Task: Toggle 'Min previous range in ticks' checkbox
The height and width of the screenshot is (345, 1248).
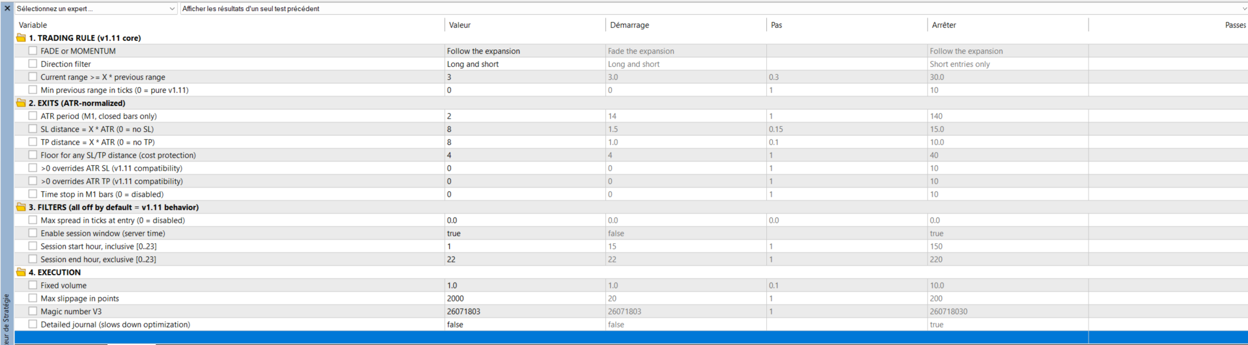Action: click(x=33, y=90)
